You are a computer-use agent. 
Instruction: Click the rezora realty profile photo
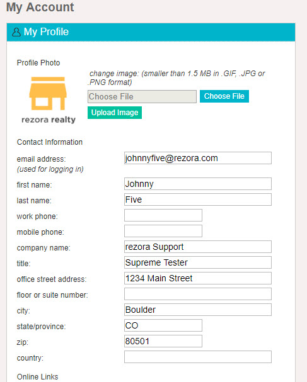click(x=49, y=100)
